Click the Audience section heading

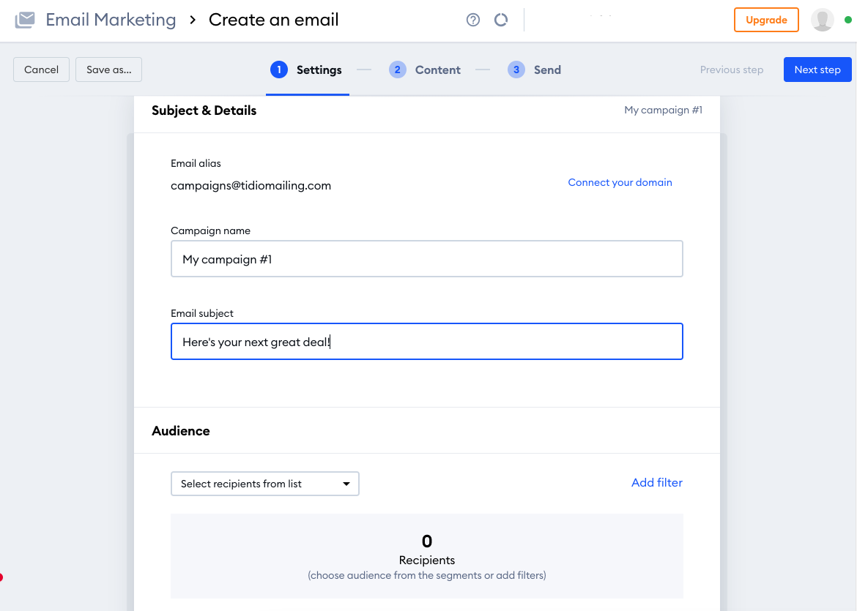point(181,431)
